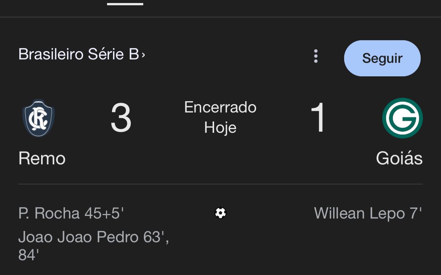
Task: Click the P. Rocha scorer name
Action: click(x=49, y=214)
